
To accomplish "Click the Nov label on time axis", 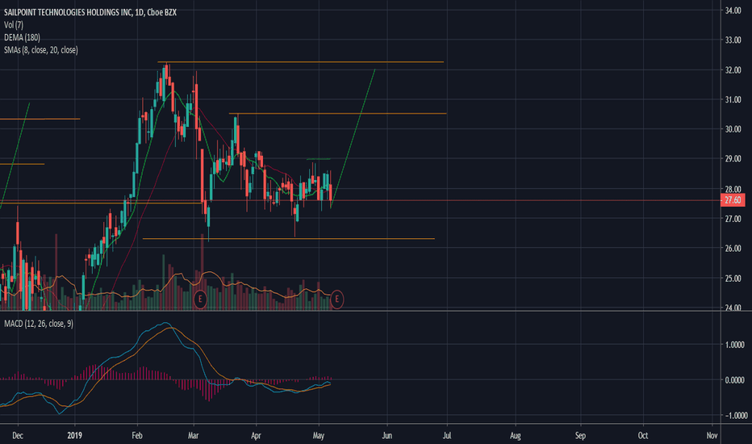I will 712,436.
